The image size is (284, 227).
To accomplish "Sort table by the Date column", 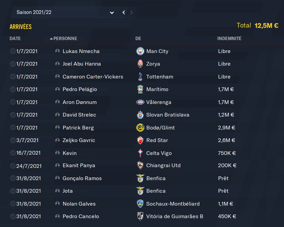I will click(15, 39).
